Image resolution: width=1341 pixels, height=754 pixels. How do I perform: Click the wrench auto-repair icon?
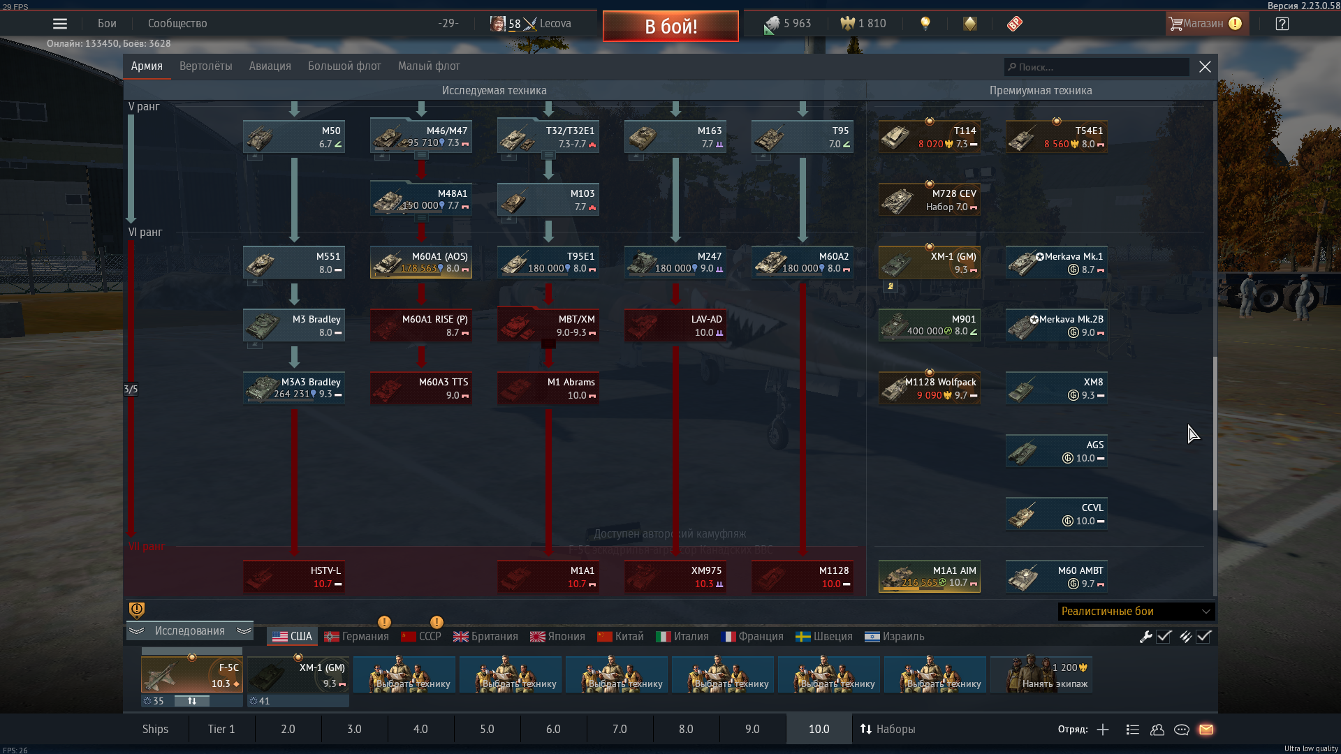tap(1145, 637)
